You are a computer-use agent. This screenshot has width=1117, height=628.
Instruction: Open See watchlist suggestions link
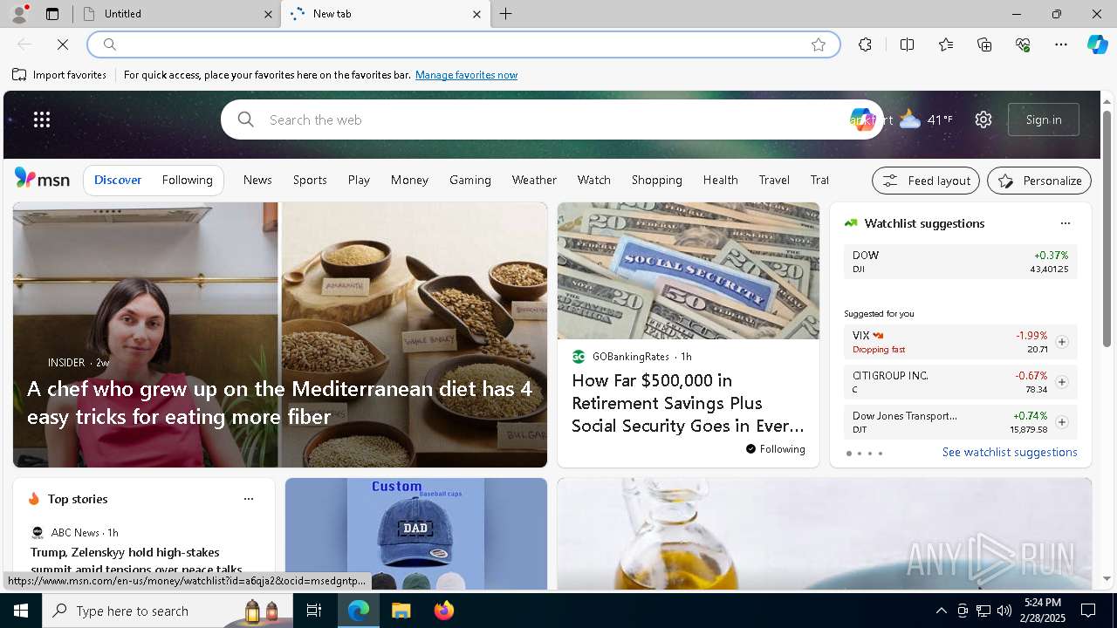[1010, 452]
